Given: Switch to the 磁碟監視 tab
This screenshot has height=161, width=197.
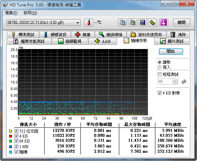Looking at the screenshot, I should (x=70, y=41).
